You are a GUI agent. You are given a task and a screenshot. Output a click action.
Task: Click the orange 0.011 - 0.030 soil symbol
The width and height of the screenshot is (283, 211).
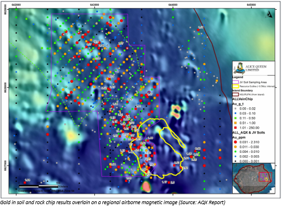point(236,147)
